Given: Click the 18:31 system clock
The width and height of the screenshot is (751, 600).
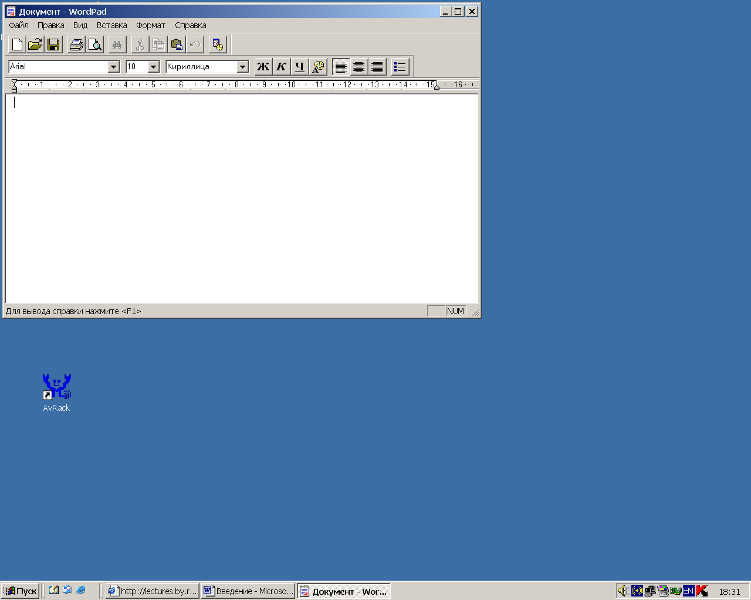Looking at the screenshot, I should pos(730,591).
